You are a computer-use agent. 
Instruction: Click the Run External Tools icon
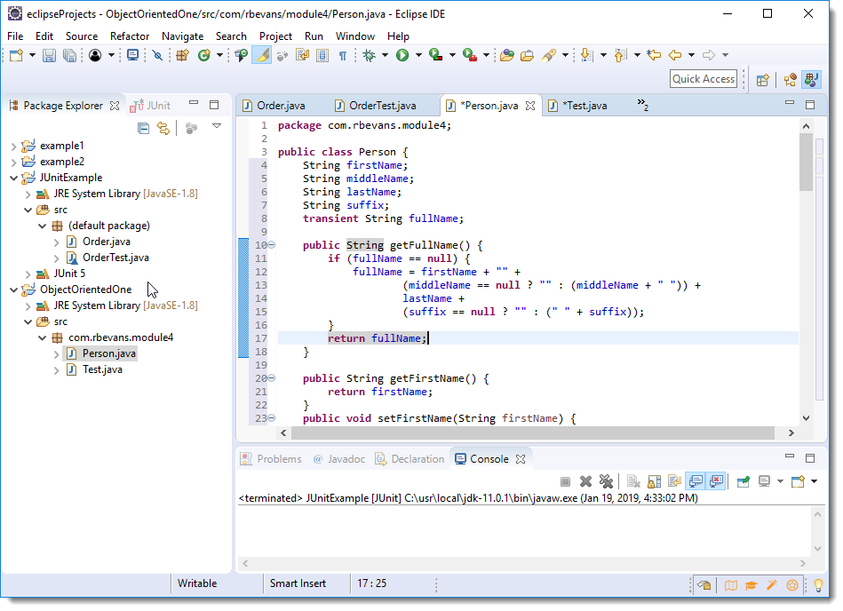click(469, 55)
